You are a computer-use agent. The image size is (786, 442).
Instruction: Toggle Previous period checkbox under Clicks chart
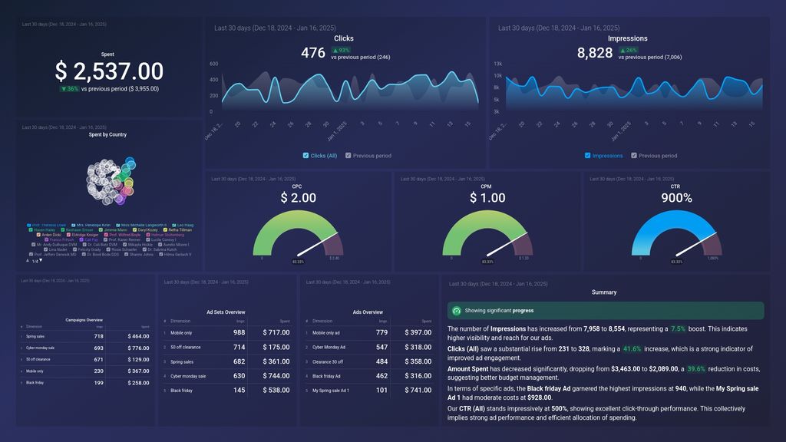(x=348, y=155)
